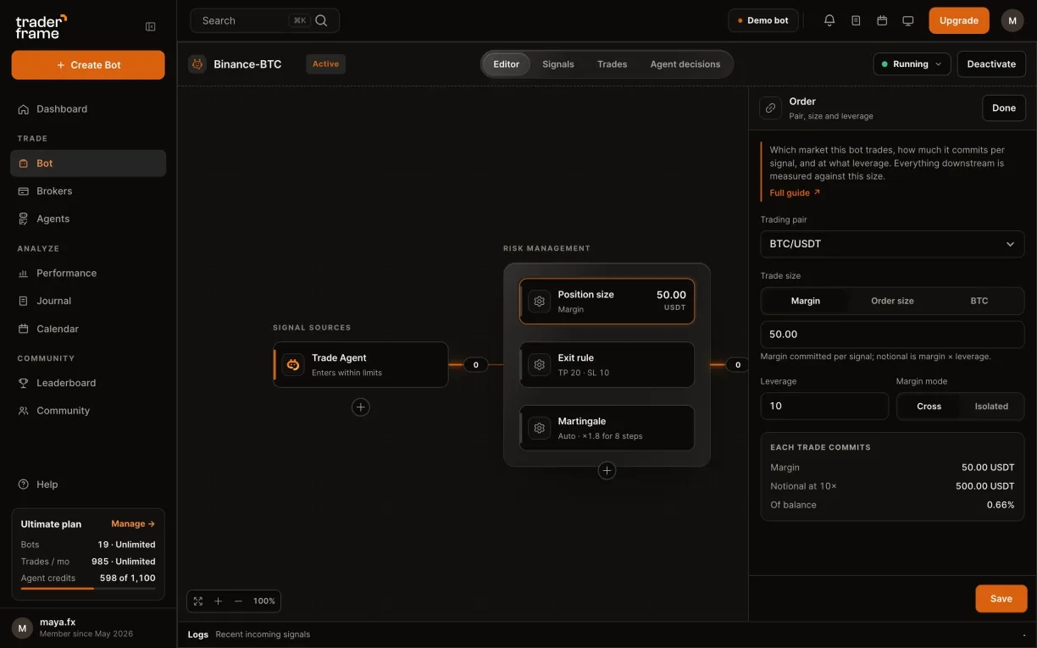Click the 500.00 USDT notional value
The height and width of the screenshot is (648, 1037).
pyautogui.click(x=984, y=486)
